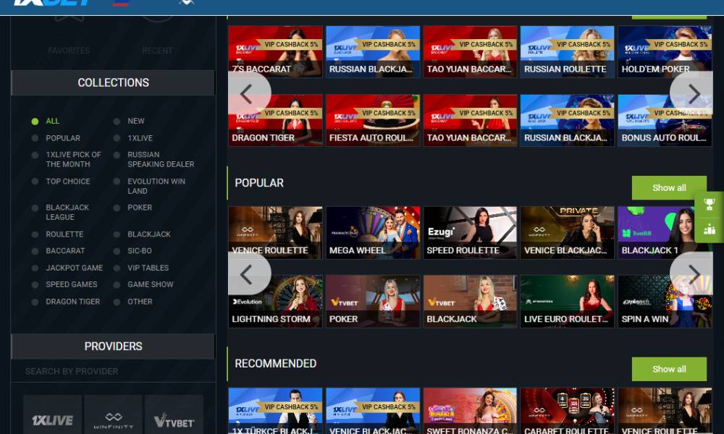This screenshot has height=434, width=724.
Task: Open the Mega Wheel game thumbnail
Action: (x=373, y=233)
